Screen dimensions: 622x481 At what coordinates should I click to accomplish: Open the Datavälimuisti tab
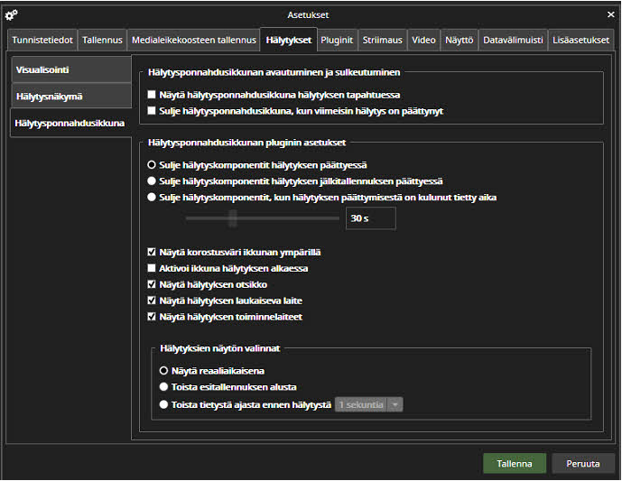[513, 40]
